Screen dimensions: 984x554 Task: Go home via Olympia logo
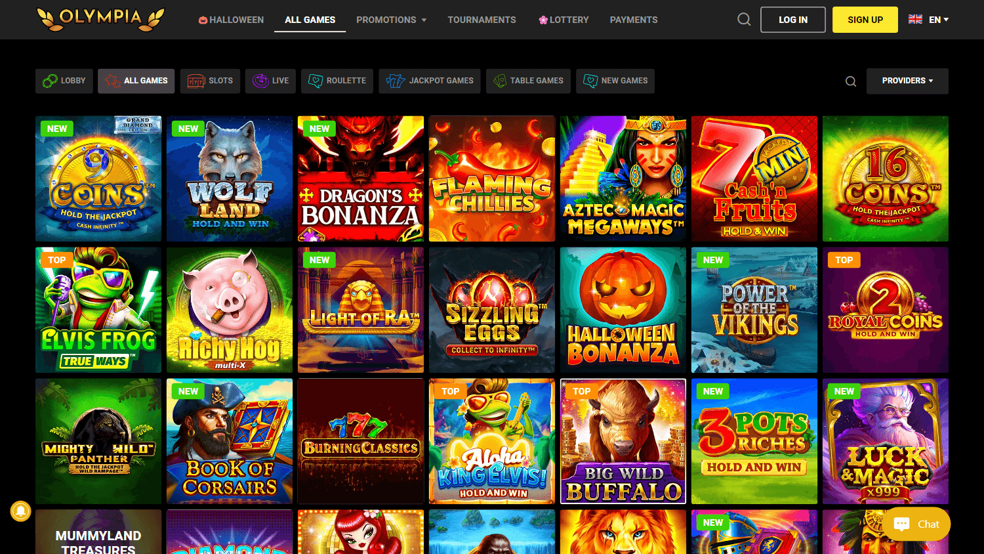100,19
